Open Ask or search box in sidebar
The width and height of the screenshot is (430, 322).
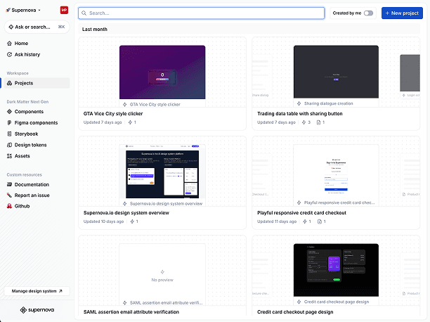pos(37,27)
